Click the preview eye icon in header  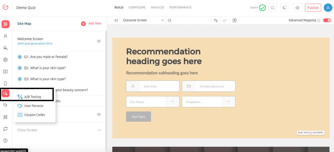[297, 8]
